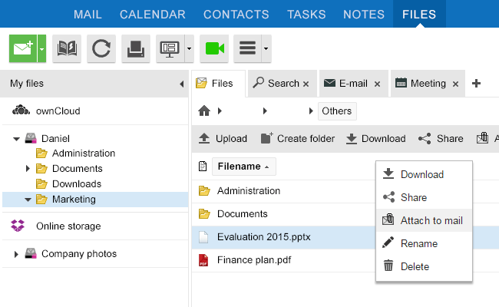Screen dimensions: 499x307
Task: Close the Search tab
Action: [x=306, y=84]
